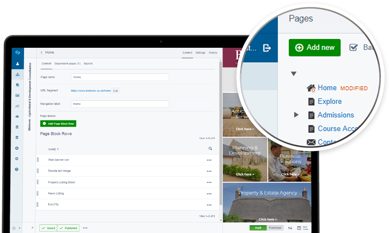The height and width of the screenshot is (233, 389).
Task: Click the second database stack icon
Action: click(x=17, y=137)
